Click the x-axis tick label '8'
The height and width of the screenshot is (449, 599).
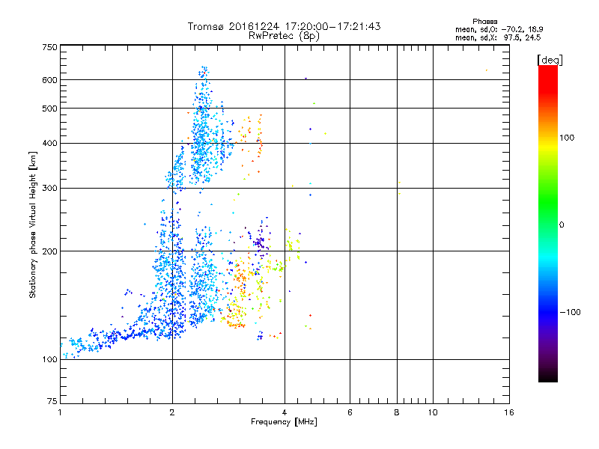click(397, 412)
